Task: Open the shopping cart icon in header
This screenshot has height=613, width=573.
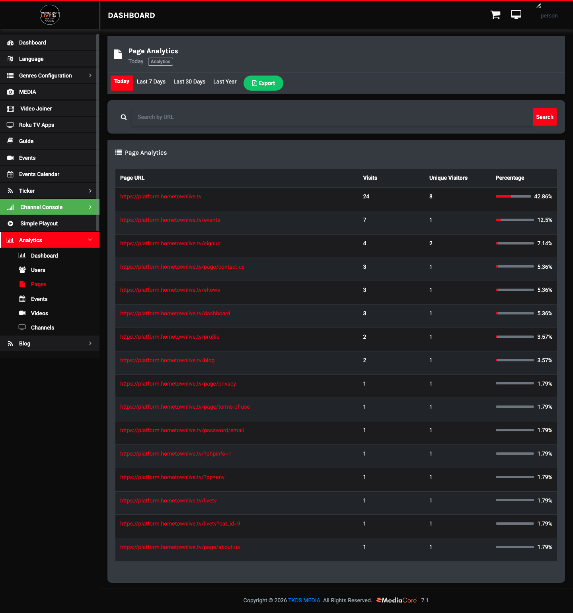Action: click(x=495, y=15)
